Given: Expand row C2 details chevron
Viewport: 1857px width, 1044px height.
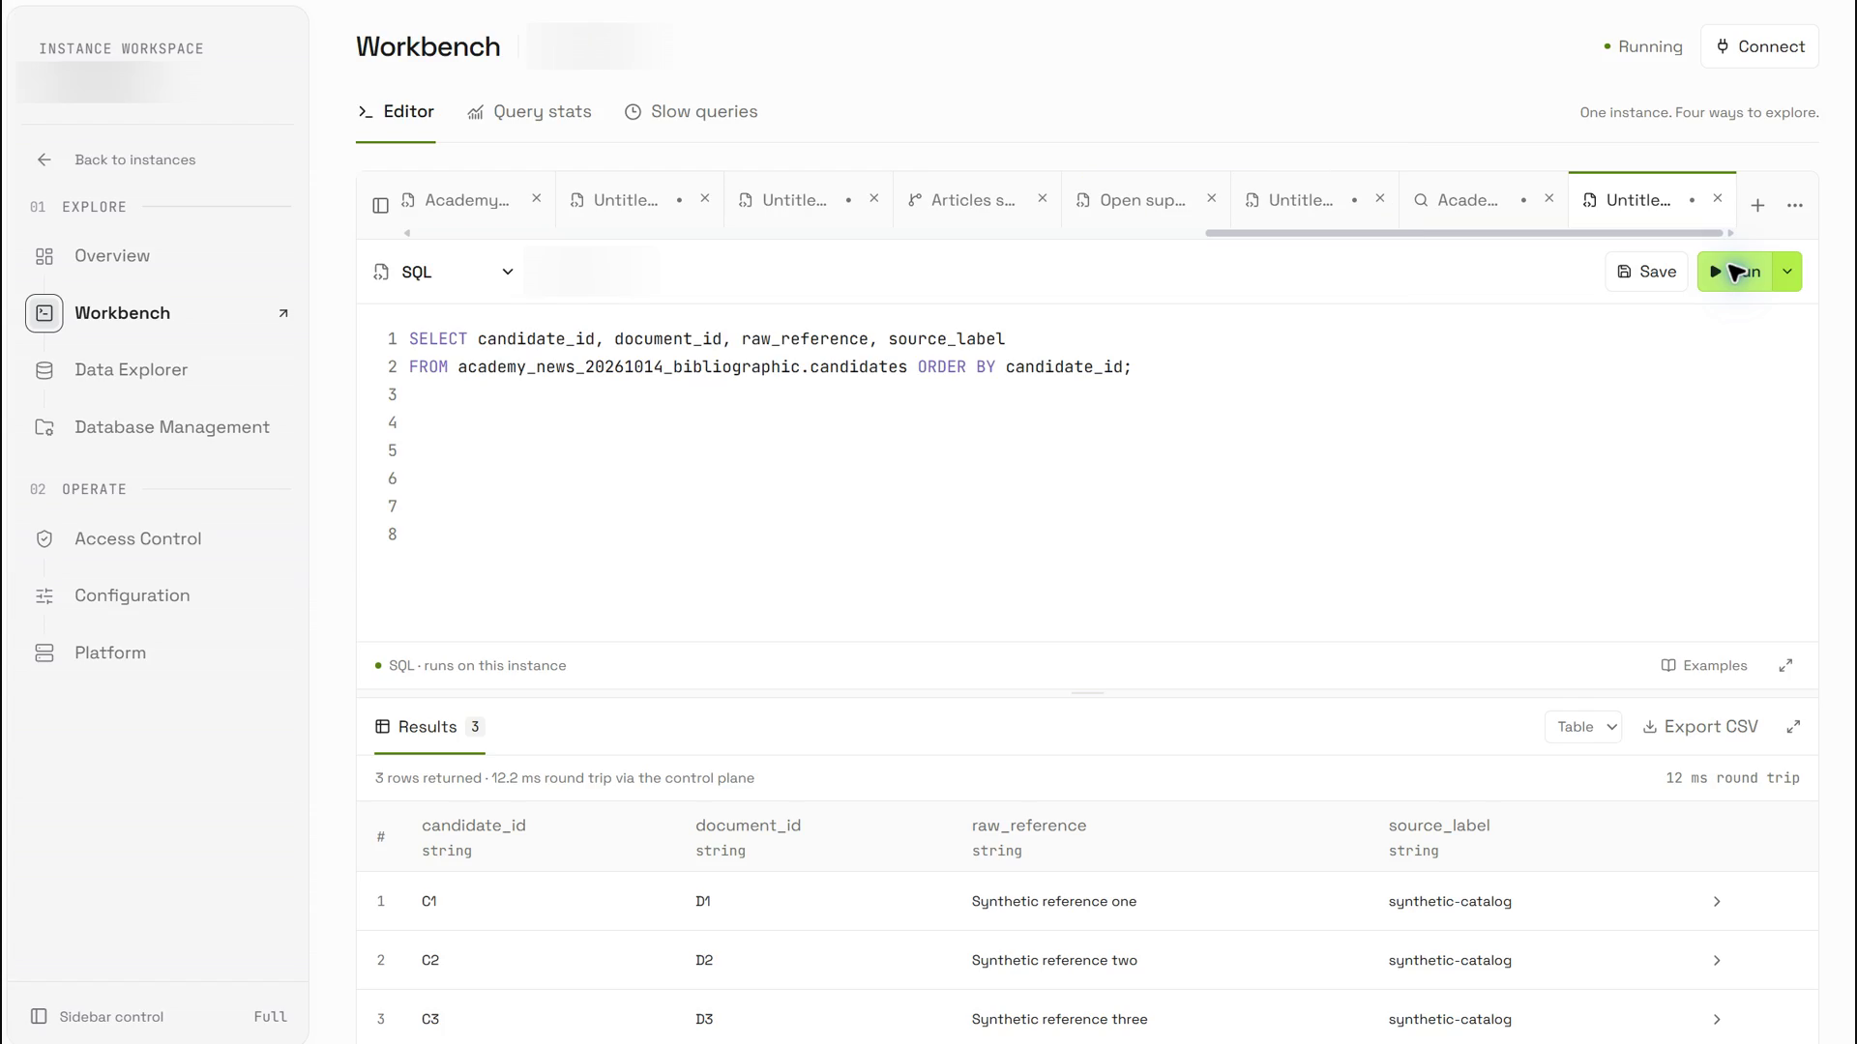Looking at the screenshot, I should pyautogui.click(x=1717, y=961).
